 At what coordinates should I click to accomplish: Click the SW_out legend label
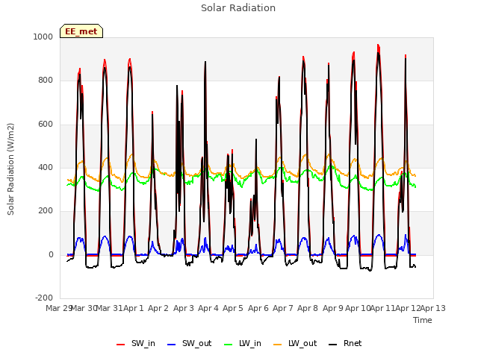[x=196, y=343]
